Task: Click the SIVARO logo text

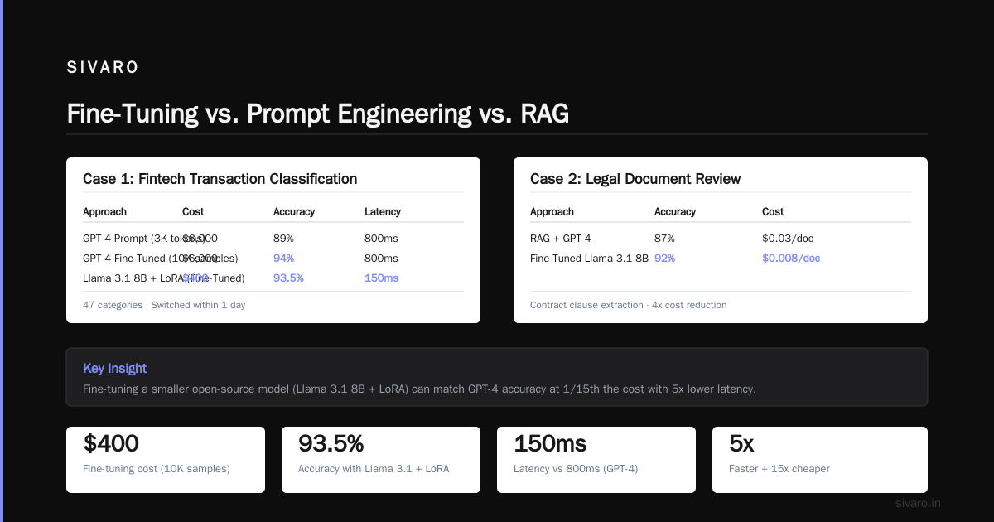Action: pyautogui.click(x=103, y=68)
